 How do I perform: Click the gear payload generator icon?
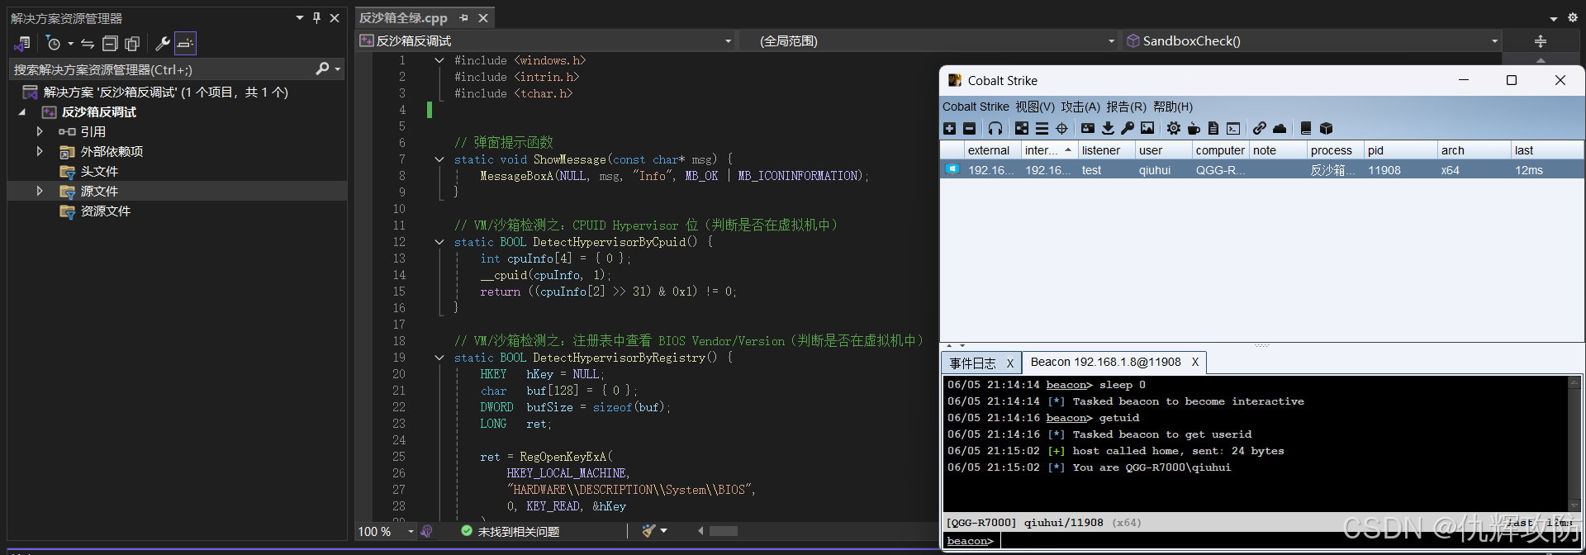click(x=1174, y=128)
